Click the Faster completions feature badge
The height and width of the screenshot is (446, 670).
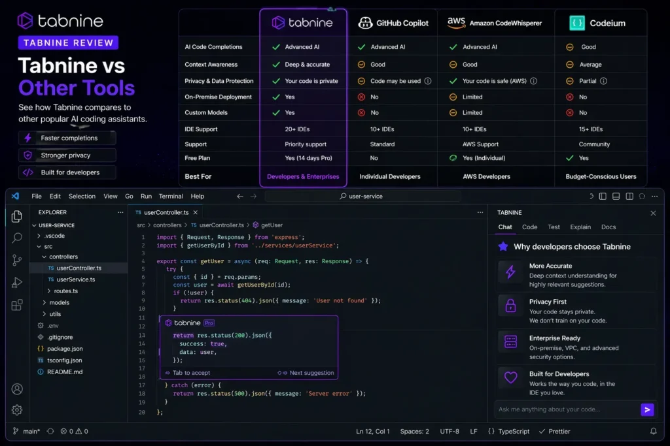tap(67, 138)
